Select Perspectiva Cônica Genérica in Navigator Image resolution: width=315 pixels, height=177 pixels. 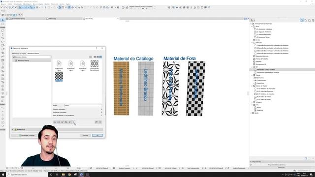pos(266,70)
